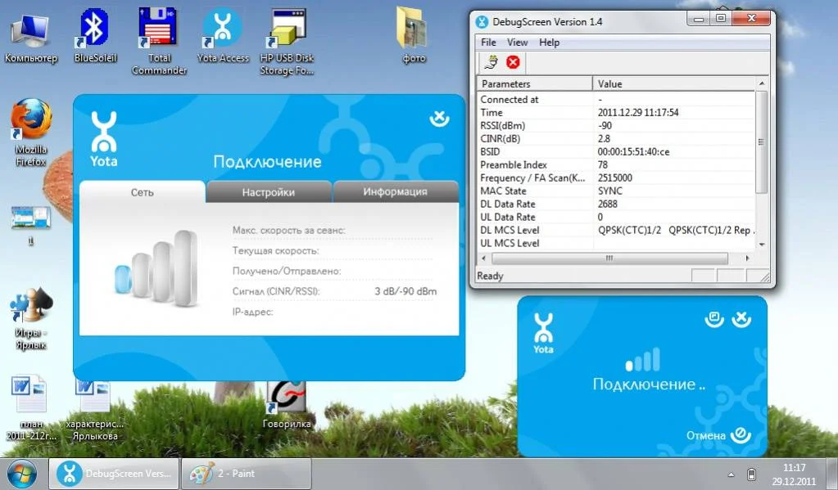Open the image file icon named 1

pyautogui.click(x=31, y=224)
